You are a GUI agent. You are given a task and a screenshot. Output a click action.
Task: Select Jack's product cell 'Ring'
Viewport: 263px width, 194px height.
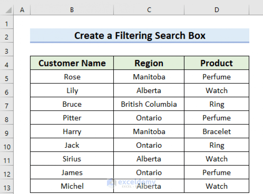pyautogui.click(x=217, y=145)
